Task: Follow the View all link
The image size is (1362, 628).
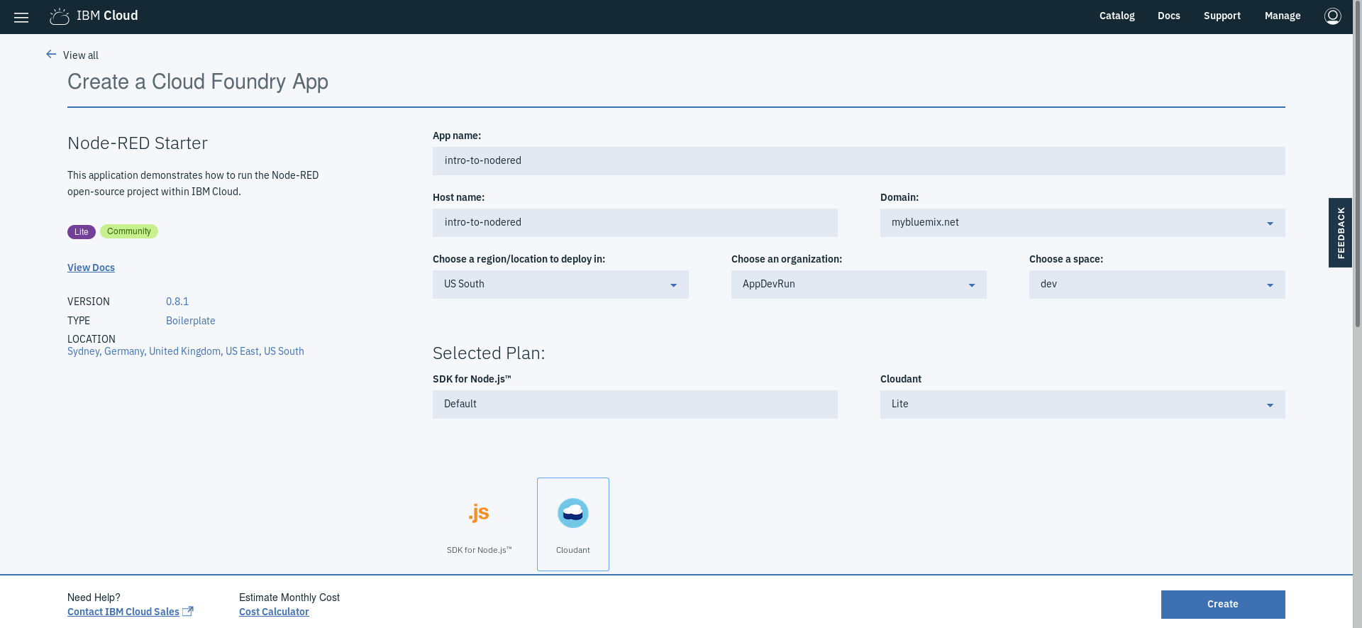Action: [x=81, y=55]
